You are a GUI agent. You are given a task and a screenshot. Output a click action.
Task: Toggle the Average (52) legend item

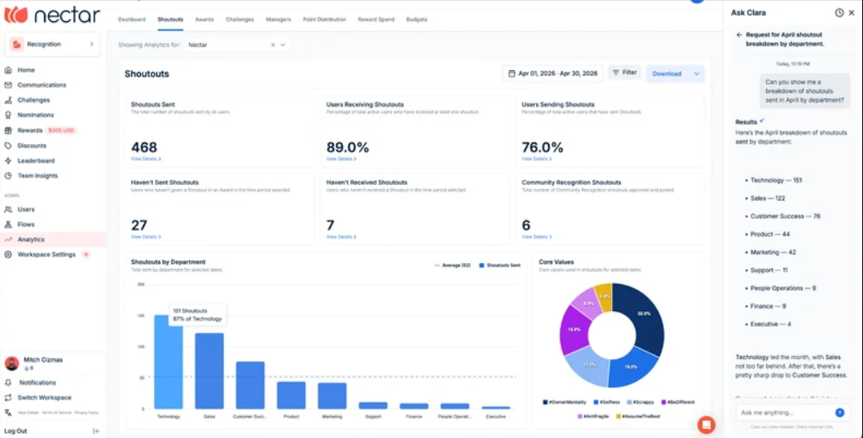[454, 265]
